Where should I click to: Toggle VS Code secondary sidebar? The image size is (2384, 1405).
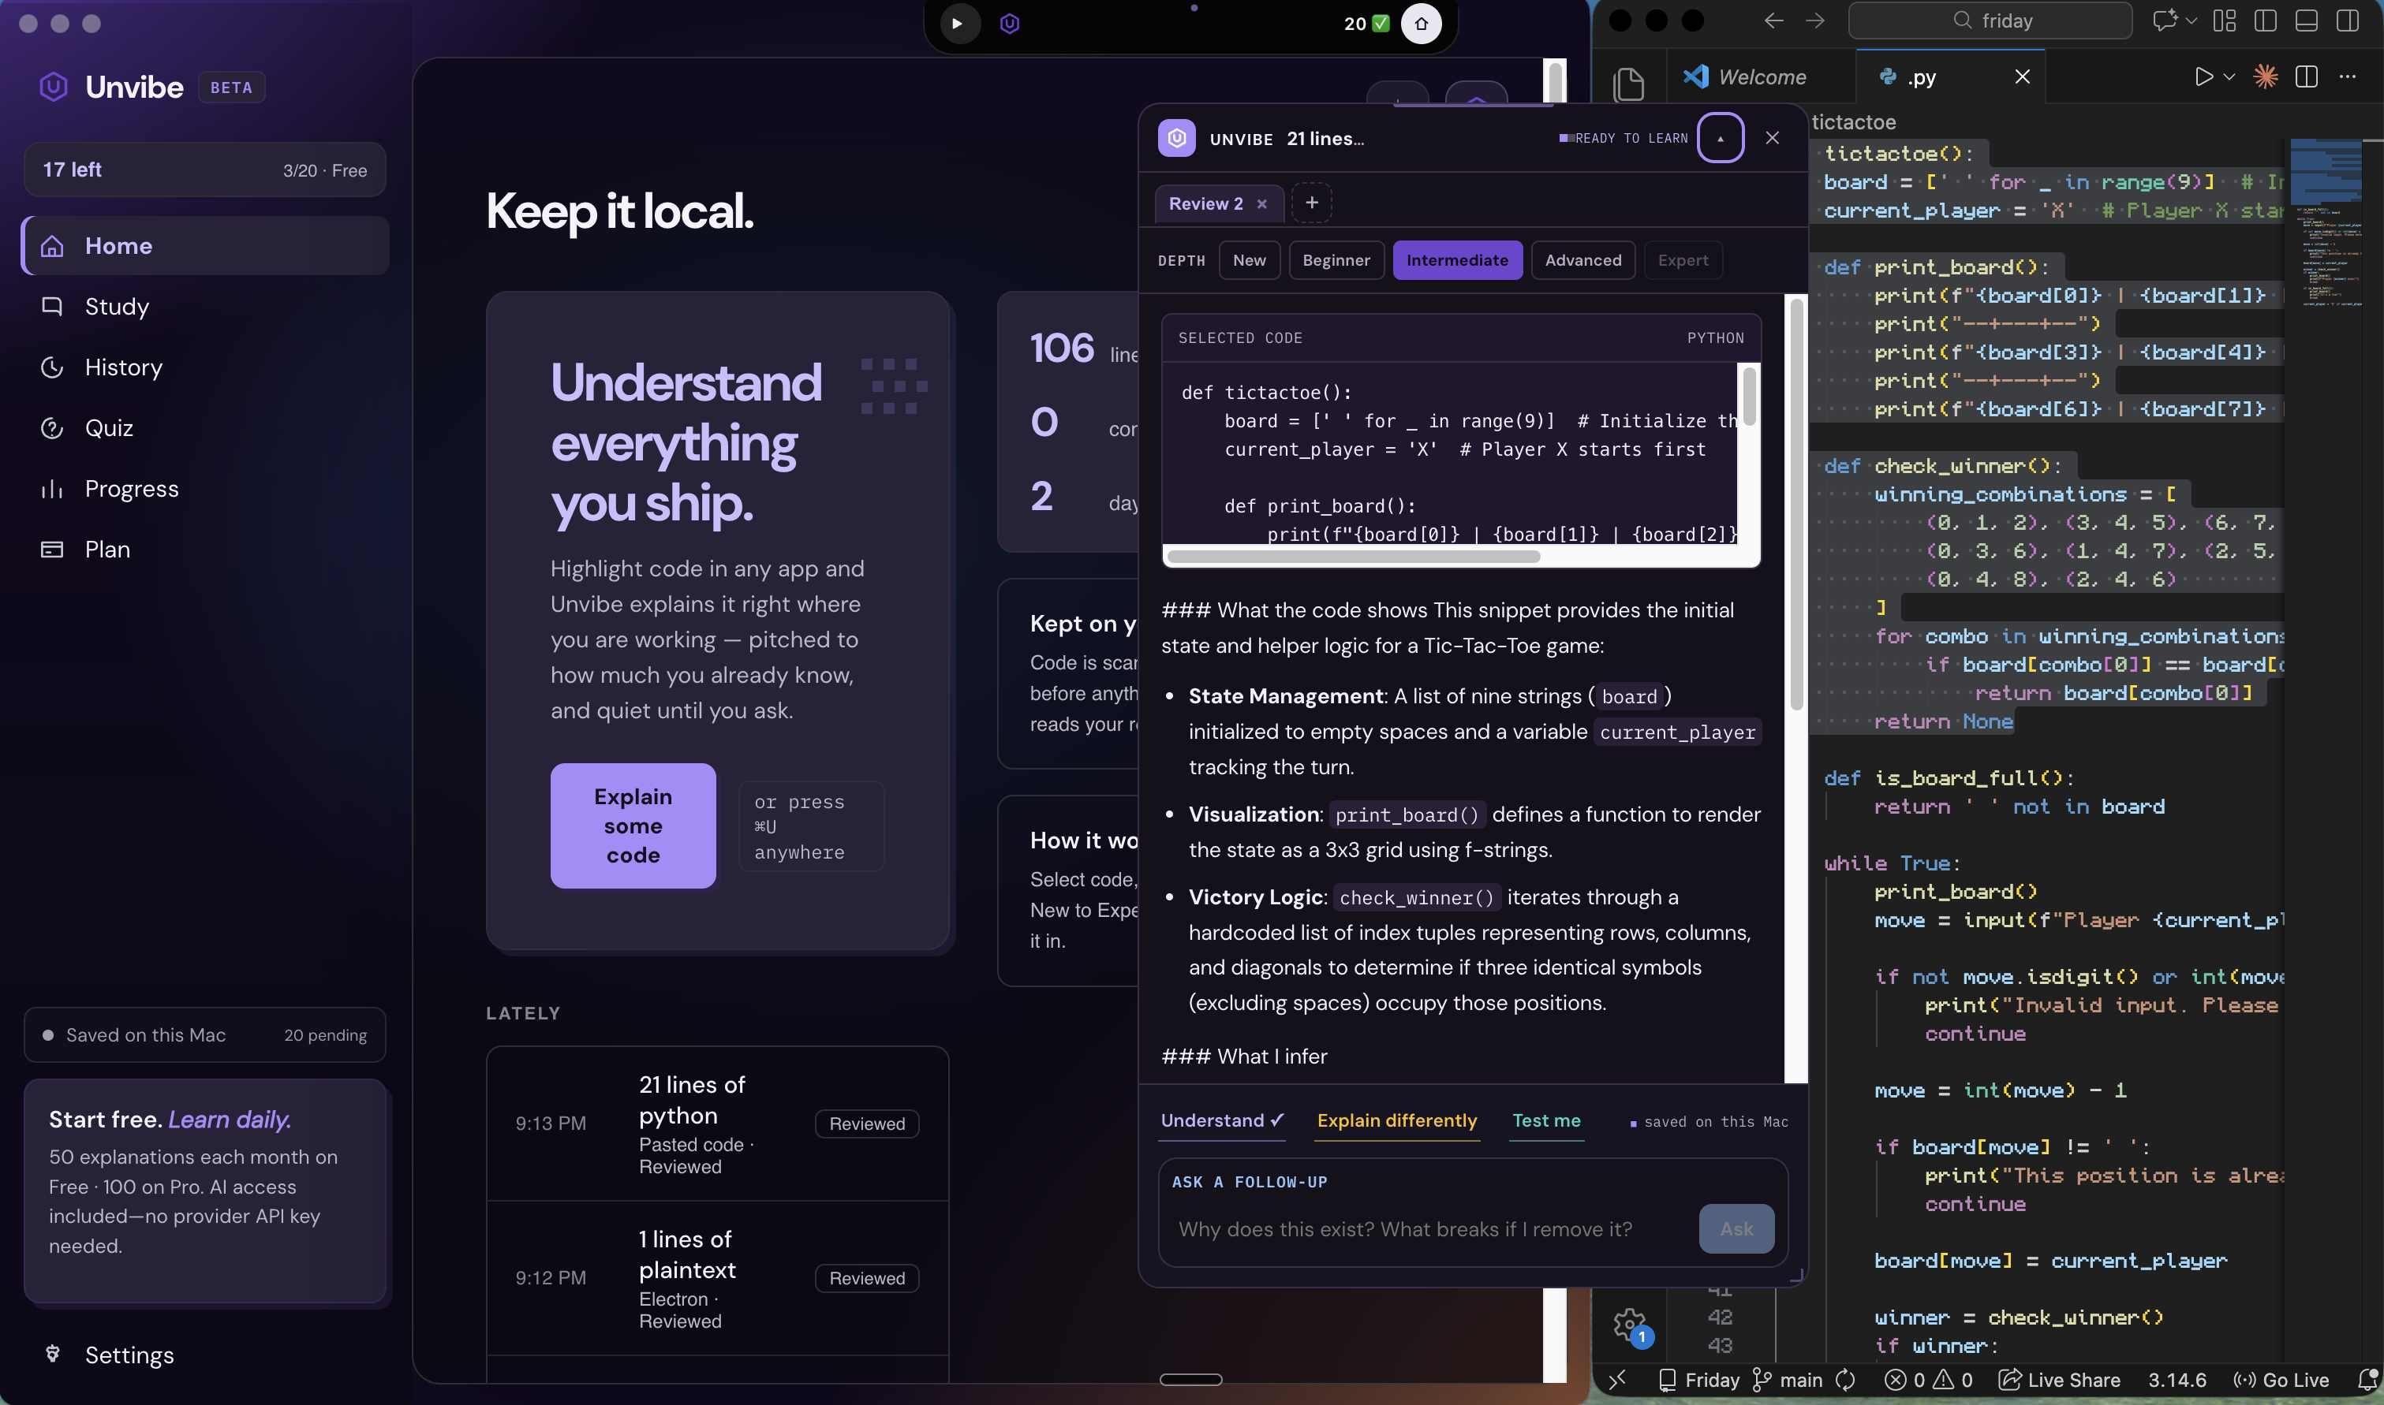coord(2347,20)
